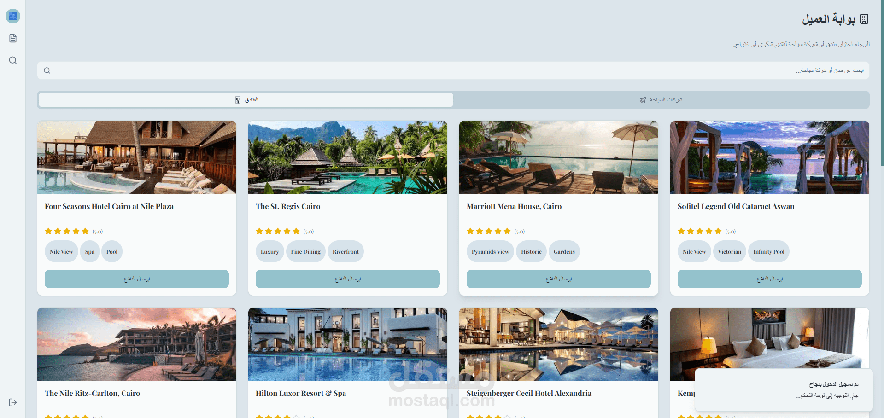Click the Infinity Pool tag
The image size is (884, 418).
769,252
